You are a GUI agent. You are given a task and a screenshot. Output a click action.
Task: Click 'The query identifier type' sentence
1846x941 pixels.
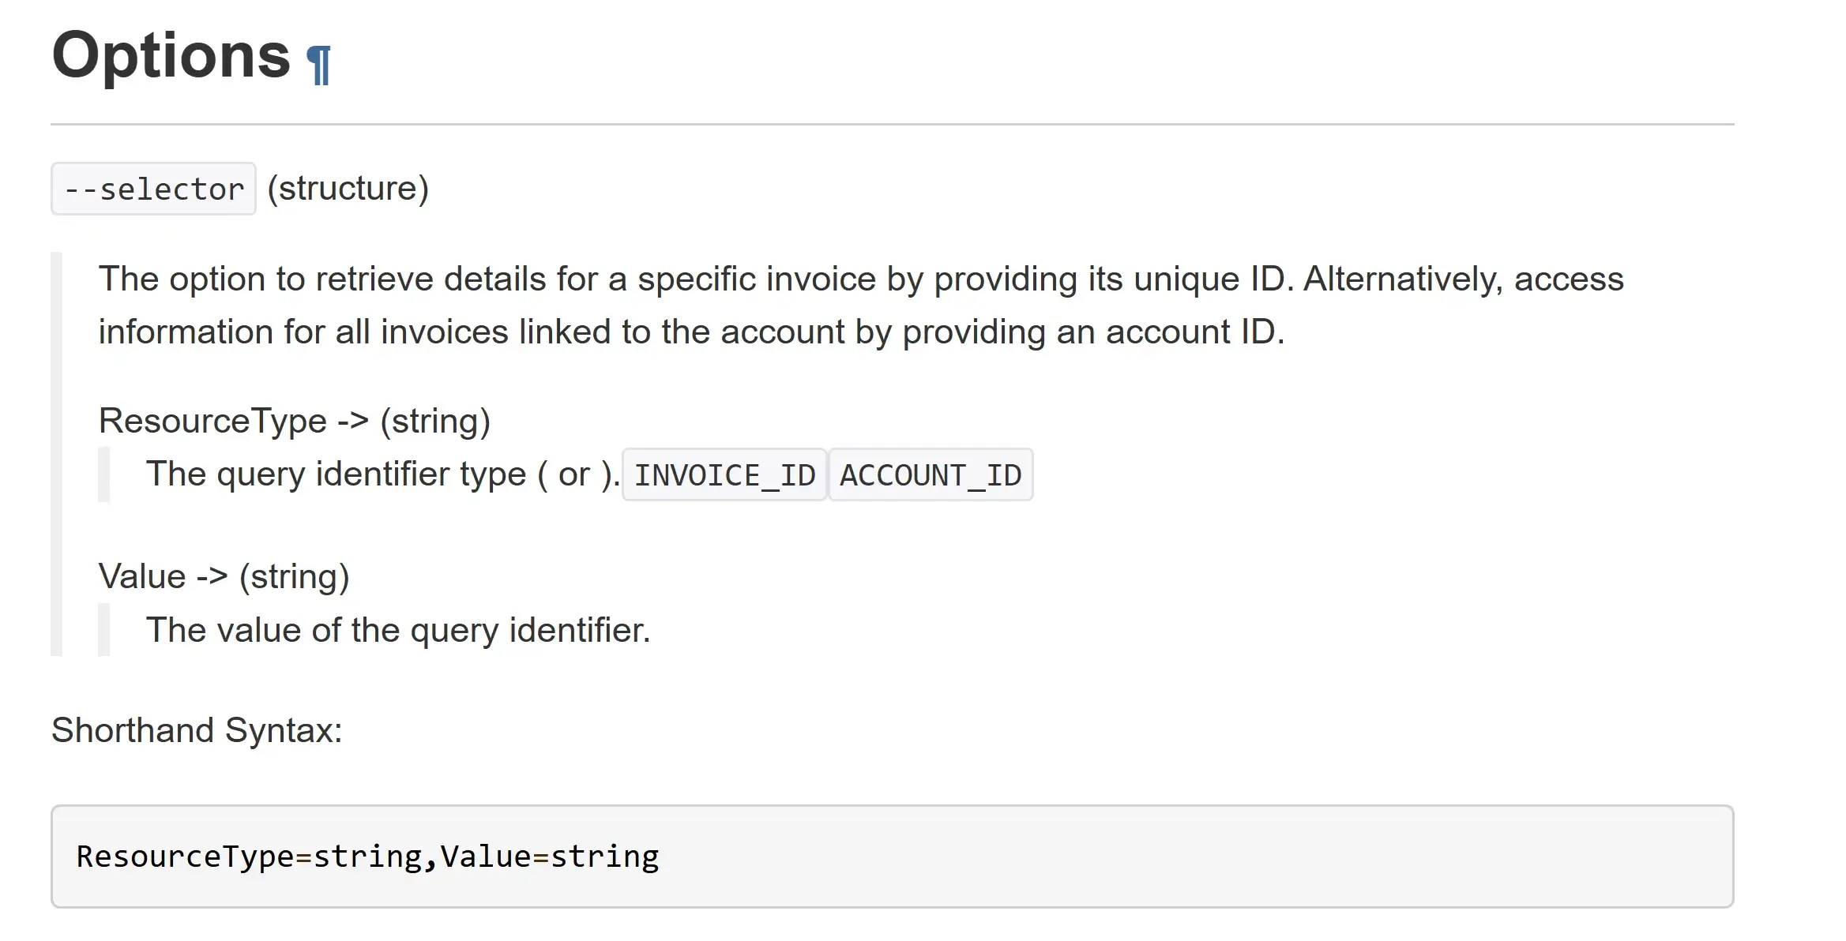pyautogui.click(x=383, y=474)
